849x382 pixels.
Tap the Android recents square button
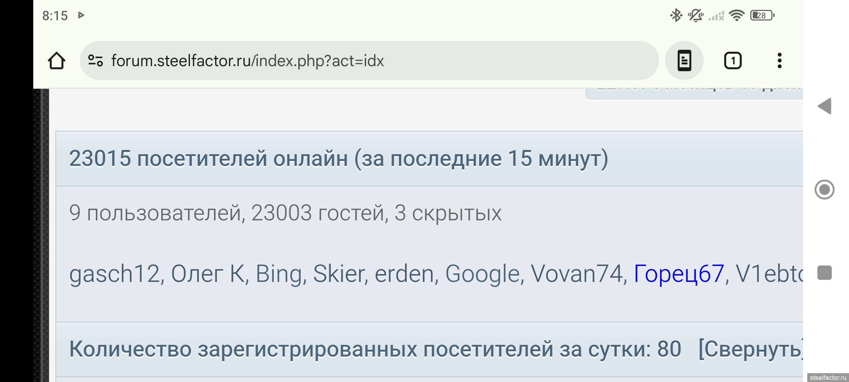click(825, 273)
